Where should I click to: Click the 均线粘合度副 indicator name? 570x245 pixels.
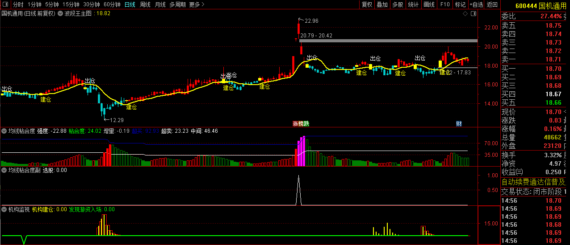pyautogui.click(x=24, y=170)
